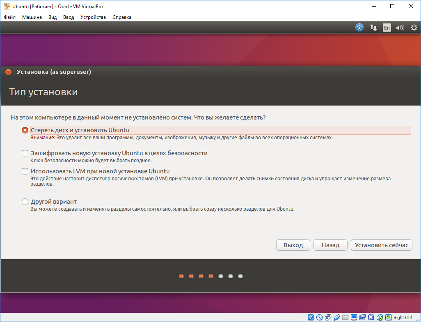
Task: Click the 'Установка (as superuser)' title
Action: tap(54, 72)
